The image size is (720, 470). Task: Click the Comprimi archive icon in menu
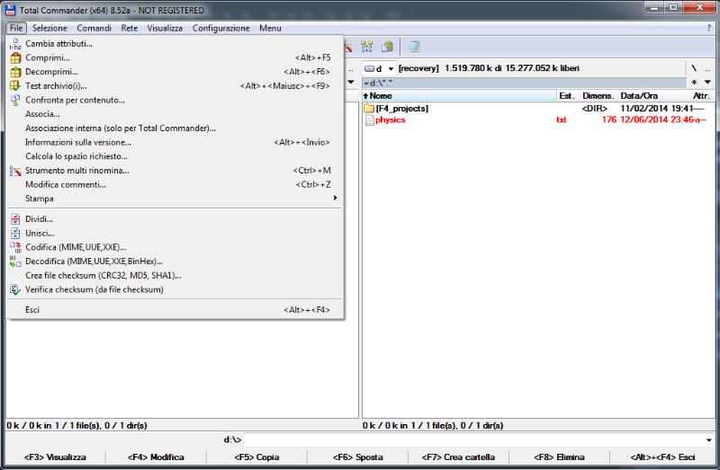(x=15, y=58)
